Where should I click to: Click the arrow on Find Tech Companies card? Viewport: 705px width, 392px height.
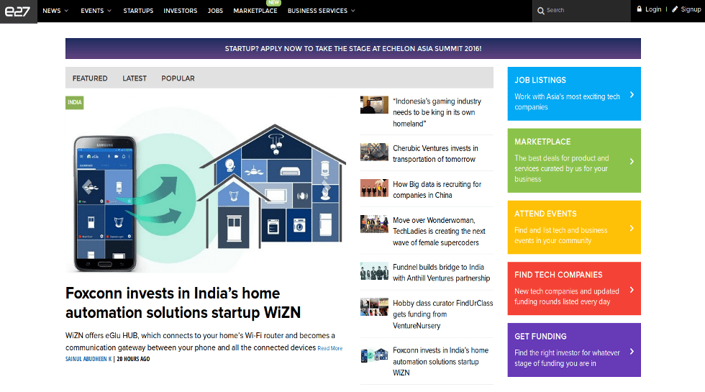click(632, 290)
